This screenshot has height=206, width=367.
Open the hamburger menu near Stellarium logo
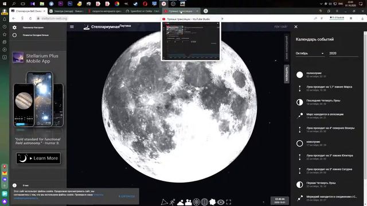(x=72, y=27)
